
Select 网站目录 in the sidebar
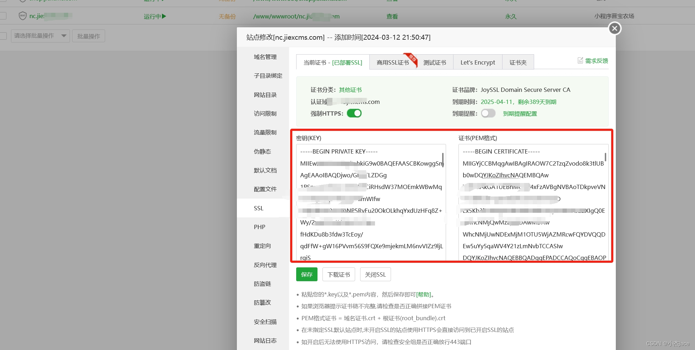[x=265, y=95]
